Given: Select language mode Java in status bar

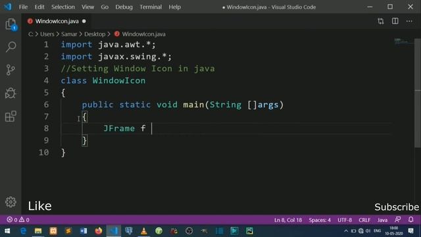Looking at the screenshot, I should 382,220.
